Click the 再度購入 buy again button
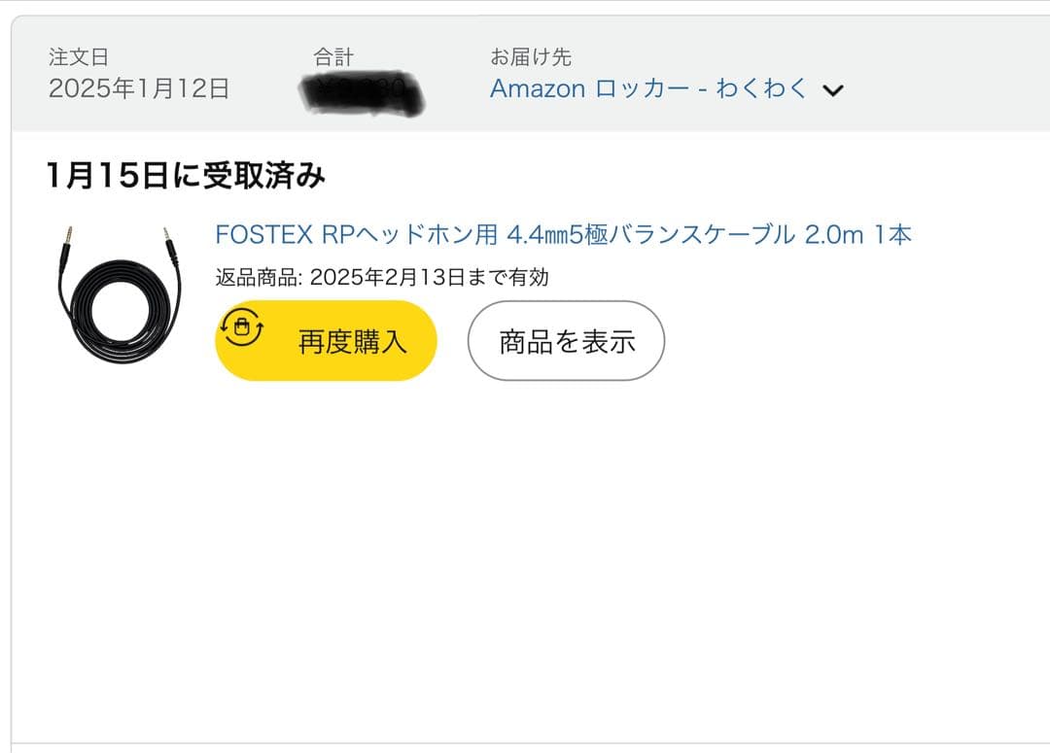This screenshot has height=753, width=1050. tap(326, 339)
